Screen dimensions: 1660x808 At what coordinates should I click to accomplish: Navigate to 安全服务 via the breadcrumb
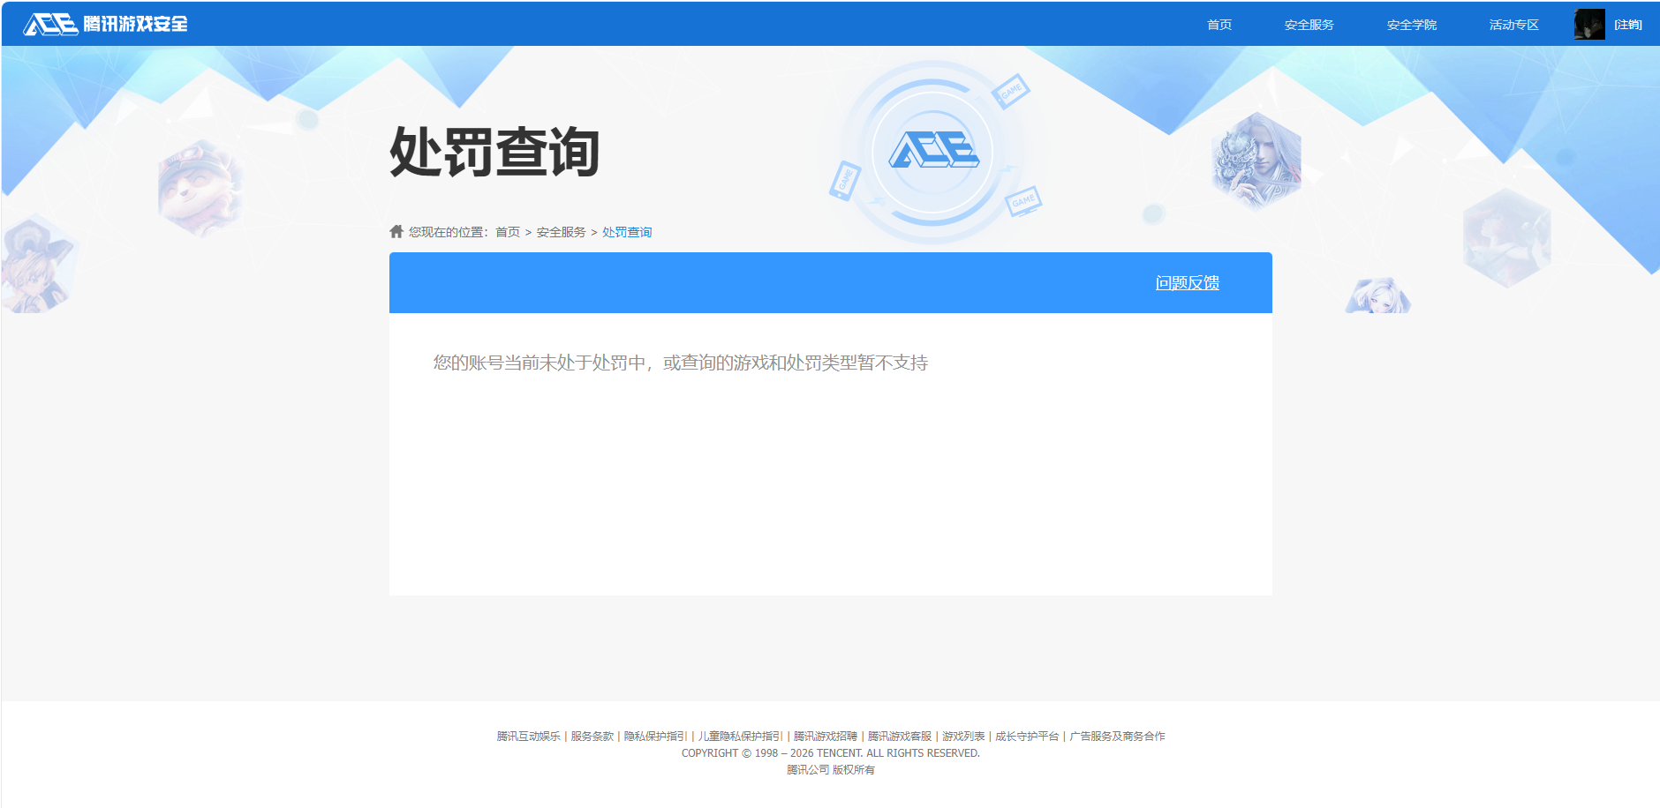point(560,231)
